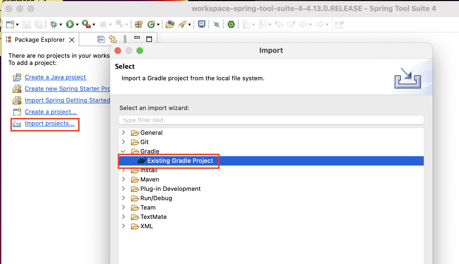Click the Run External Tools icon
This screenshot has height=264, width=459.
click(86, 24)
